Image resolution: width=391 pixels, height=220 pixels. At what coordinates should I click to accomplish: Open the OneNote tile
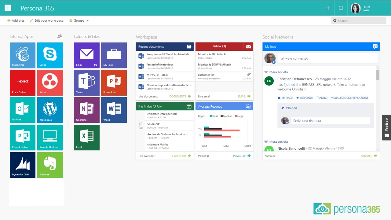(87, 110)
